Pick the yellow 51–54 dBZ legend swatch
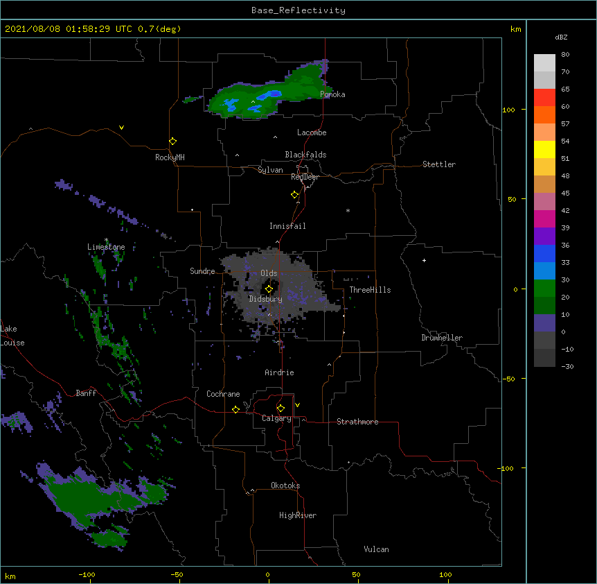This screenshot has width=597, height=584. (544, 149)
